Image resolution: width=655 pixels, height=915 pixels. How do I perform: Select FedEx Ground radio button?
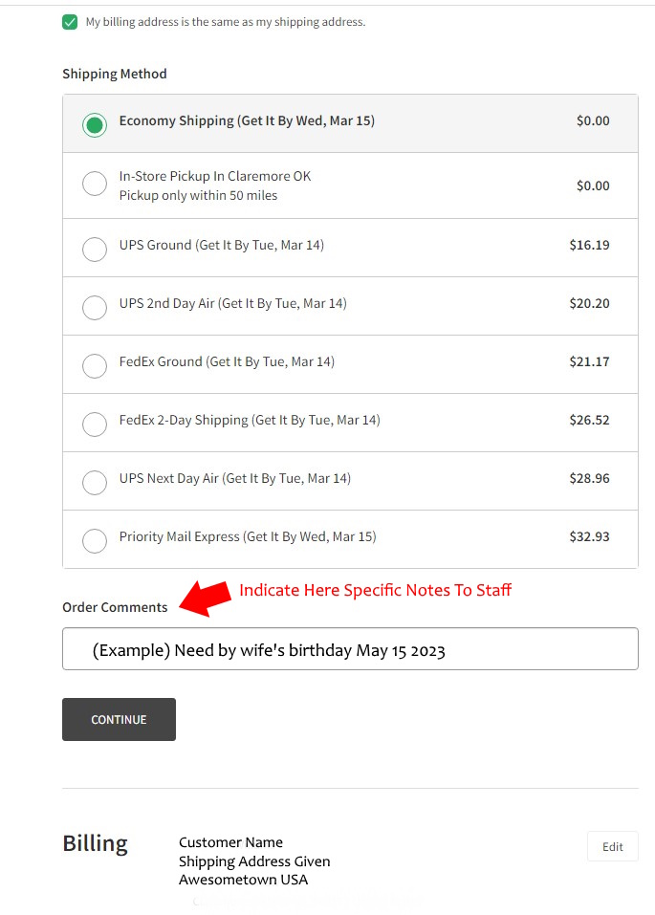[x=95, y=365]
